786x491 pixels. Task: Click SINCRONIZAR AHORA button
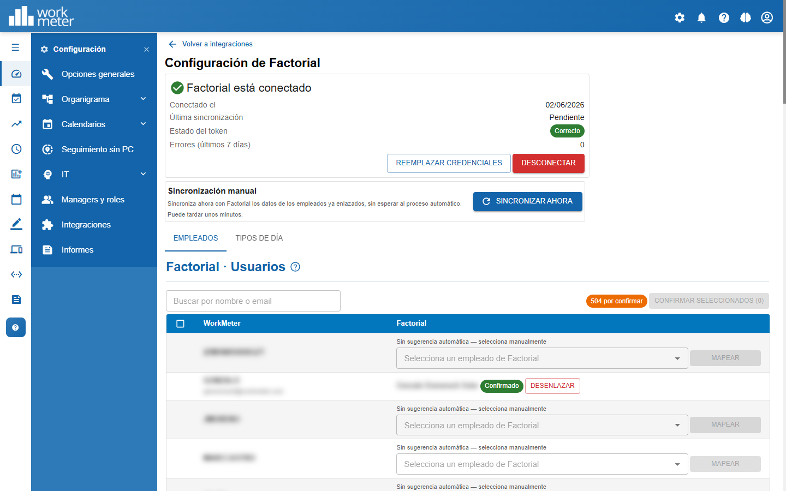(528, 201)
